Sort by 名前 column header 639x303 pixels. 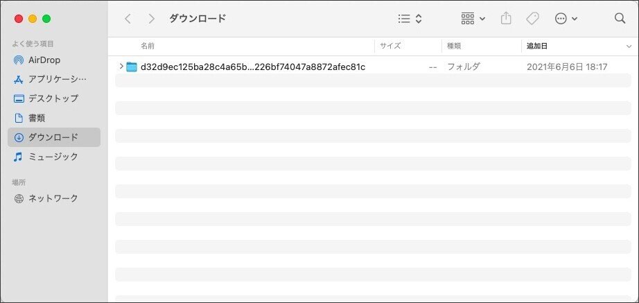click(148, 46)
